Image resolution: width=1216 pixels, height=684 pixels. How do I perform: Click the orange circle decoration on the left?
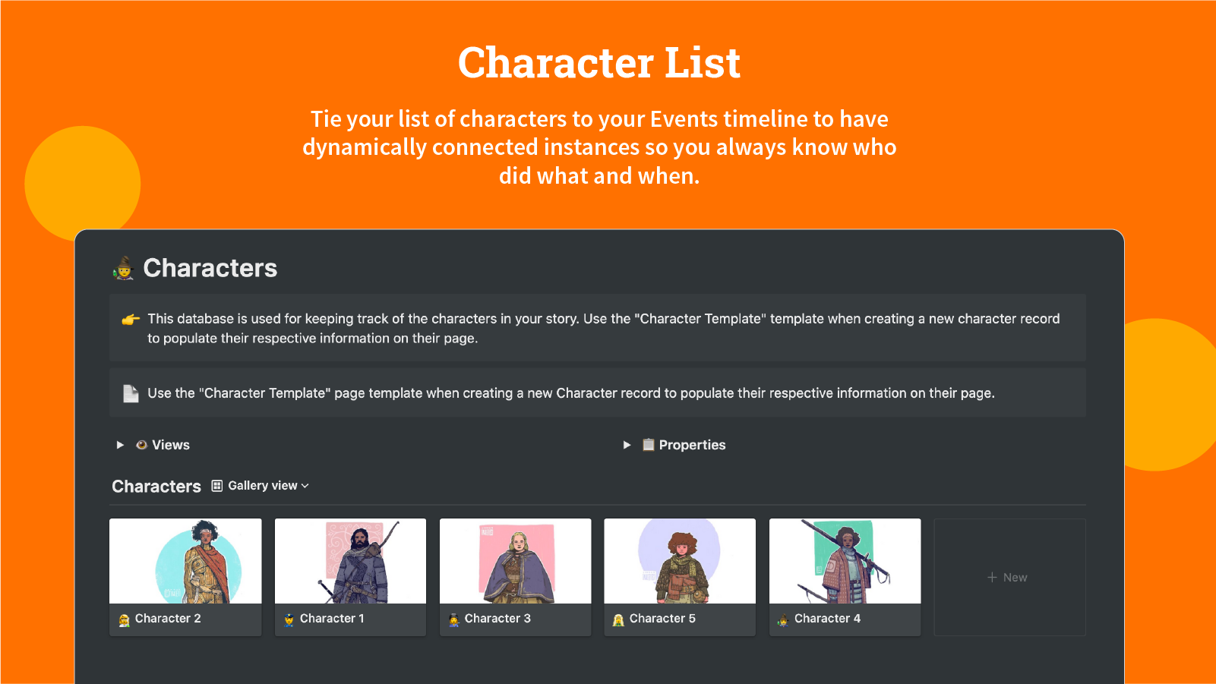click(x=81, y=182)
